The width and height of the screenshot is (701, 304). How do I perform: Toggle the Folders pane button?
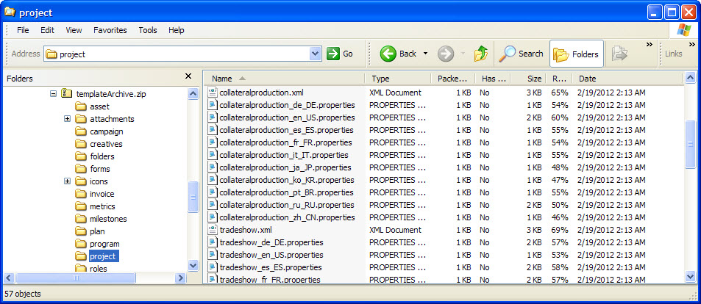point(576,54)
